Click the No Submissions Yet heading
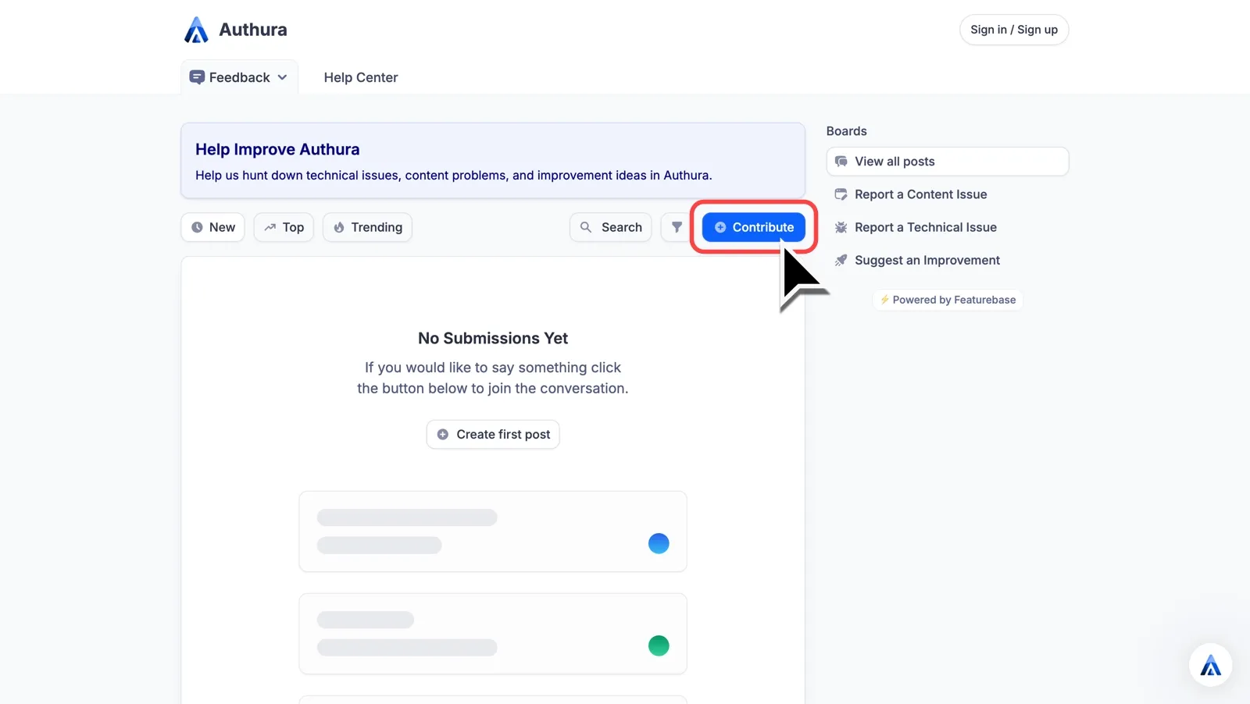This screenshot has width=1250, height=704. [493, 338]
